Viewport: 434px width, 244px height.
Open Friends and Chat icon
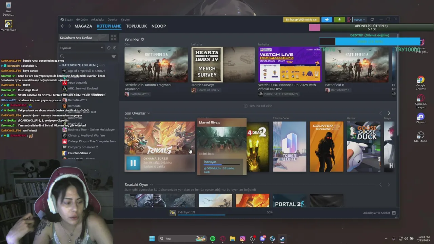pyautogui.click(x=394, y=213)
